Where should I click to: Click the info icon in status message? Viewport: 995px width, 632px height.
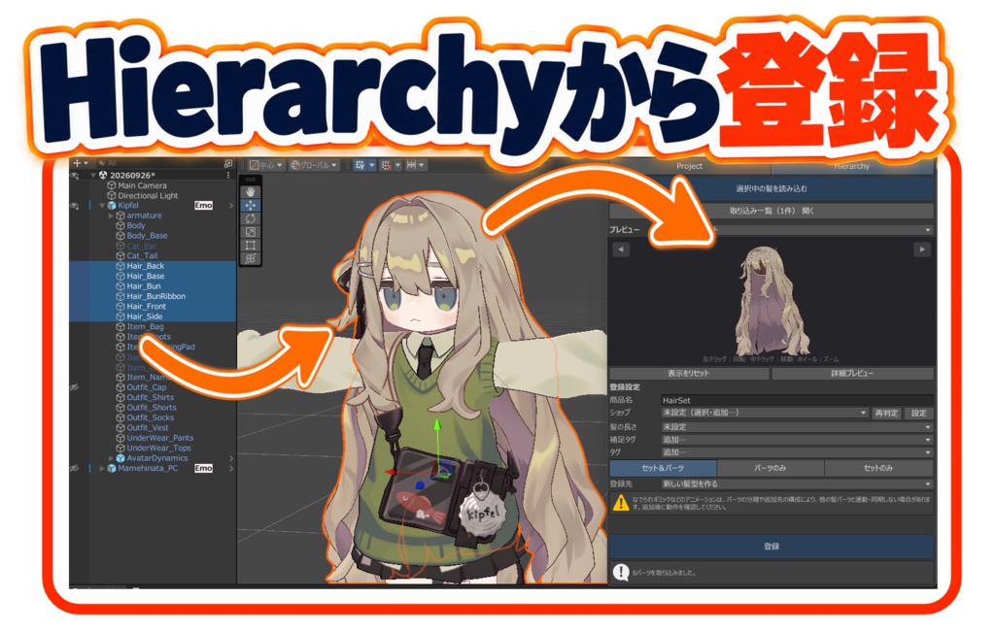point(621,572)
